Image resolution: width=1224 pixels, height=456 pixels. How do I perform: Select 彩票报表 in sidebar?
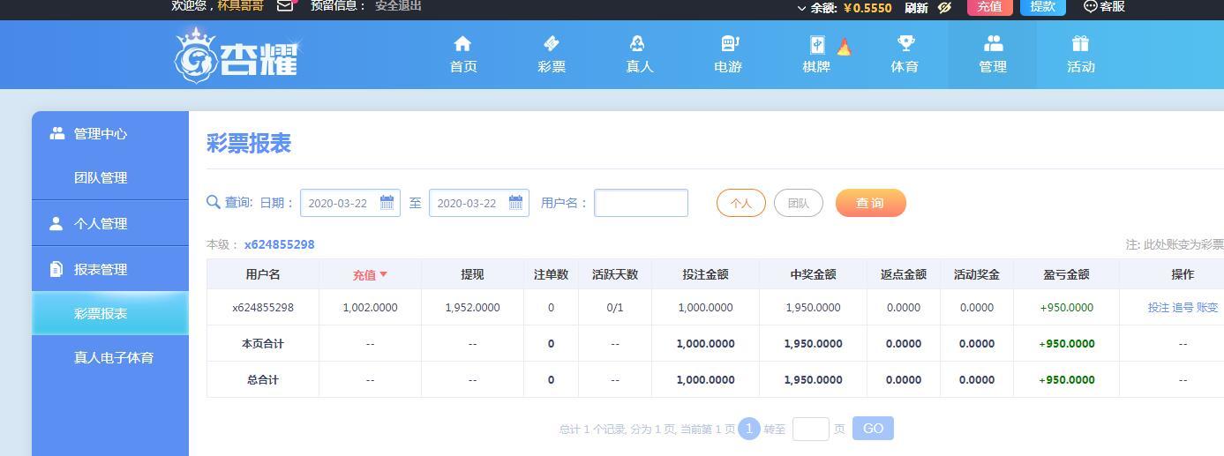point(110,313)
